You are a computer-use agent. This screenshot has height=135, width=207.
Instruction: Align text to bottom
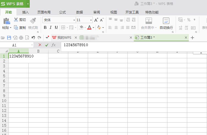(x=121, y=20)
